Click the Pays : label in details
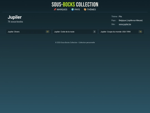 click(114, 20)
